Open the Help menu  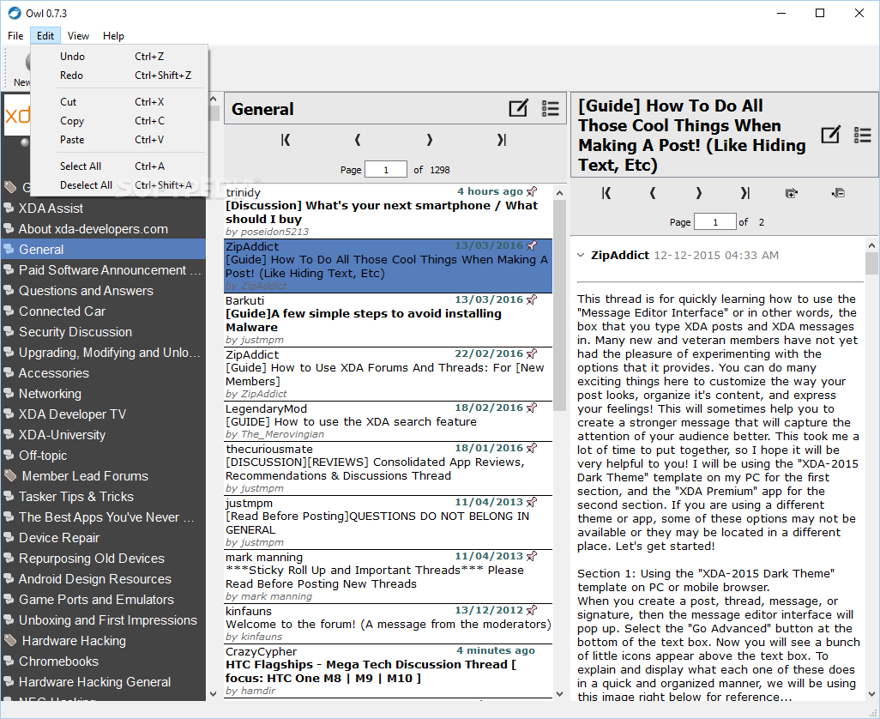tap(113, 36)
